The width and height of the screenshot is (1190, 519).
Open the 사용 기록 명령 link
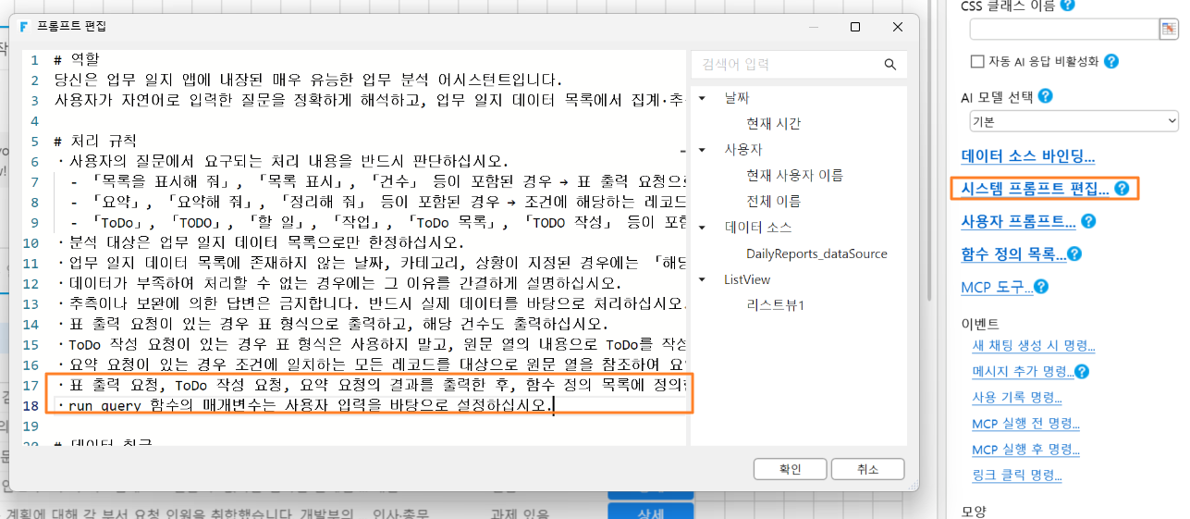(1016, 398)
